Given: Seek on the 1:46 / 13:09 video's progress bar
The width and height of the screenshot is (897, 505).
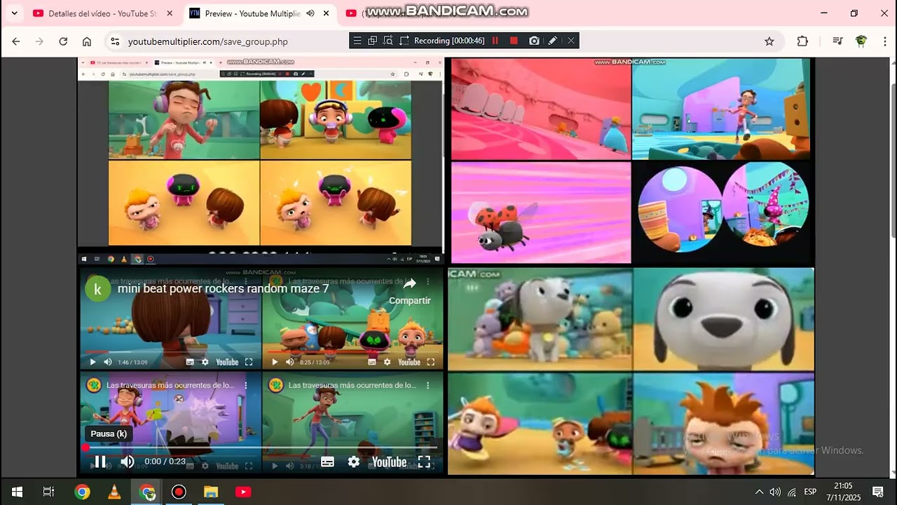Looking at the screenshot, I should [170, 352].
